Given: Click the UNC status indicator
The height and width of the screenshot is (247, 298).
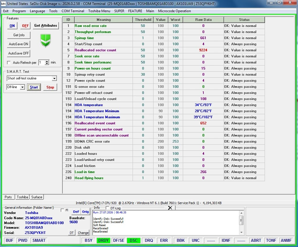Looking at the screenshot, I should 196,240.
